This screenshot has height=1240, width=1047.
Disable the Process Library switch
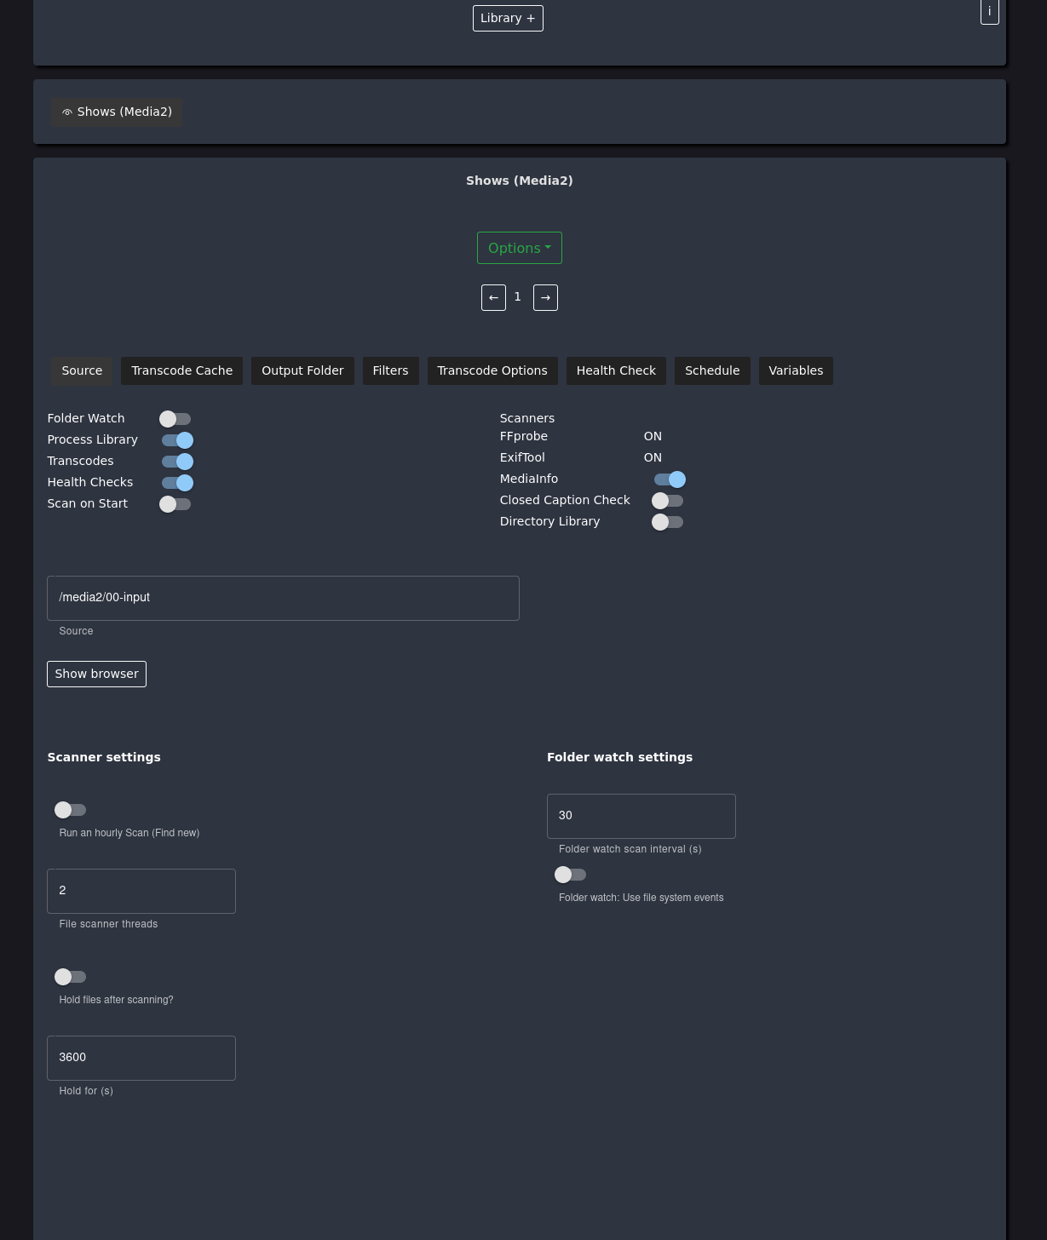click(x=177, y=440)
